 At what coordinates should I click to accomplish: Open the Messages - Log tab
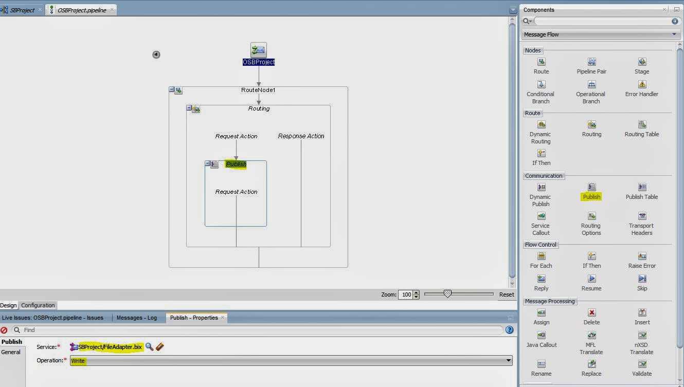(x=137, y=318)
